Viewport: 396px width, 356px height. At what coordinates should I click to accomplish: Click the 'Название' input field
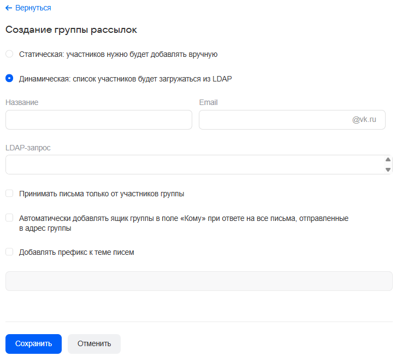click(99, 120)
